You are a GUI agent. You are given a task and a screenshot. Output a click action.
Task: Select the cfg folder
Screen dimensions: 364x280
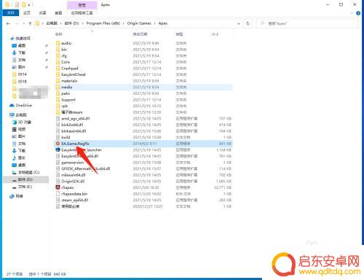point(143,55)
